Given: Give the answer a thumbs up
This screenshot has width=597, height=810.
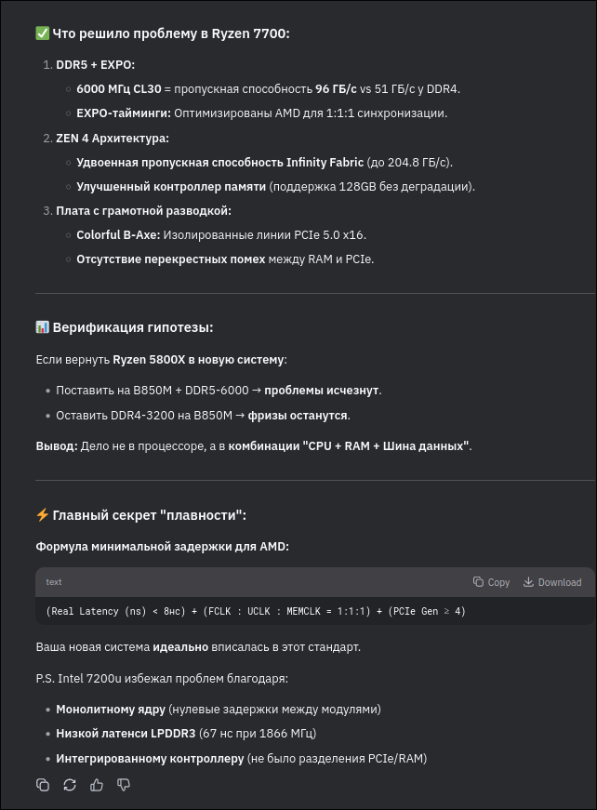Looking at the screenshot, I should pyautogui.click(x=97, y=785).
